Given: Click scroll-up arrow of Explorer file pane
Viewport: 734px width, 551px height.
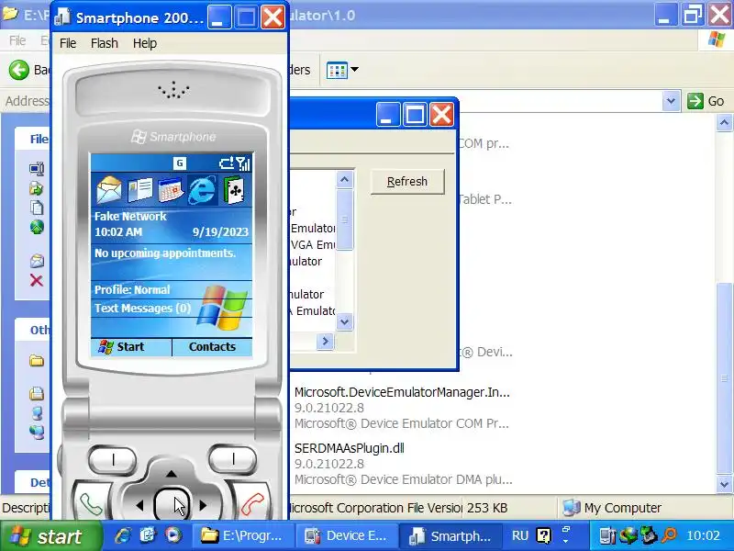Looking at the screenshot, I should (724, 123).
